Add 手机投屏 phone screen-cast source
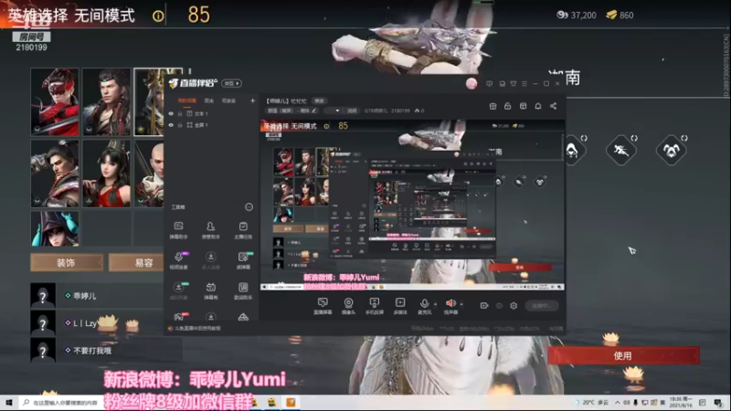The image size is (731, 411). coord(375,306)
